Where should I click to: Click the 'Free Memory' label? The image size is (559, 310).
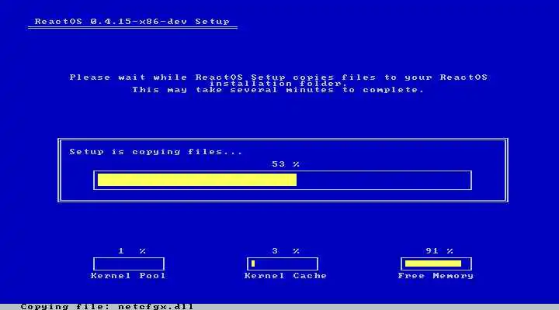coord(436,276)
